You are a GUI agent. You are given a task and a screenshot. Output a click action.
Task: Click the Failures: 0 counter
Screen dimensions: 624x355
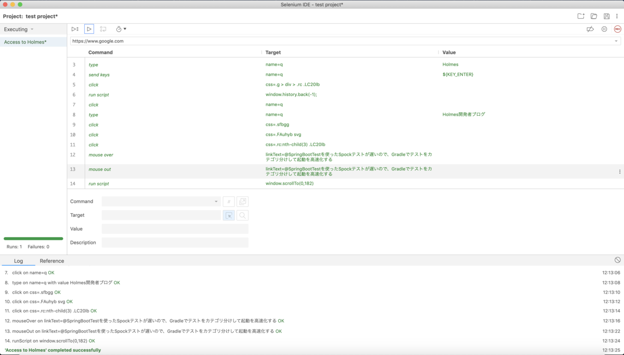38,247
